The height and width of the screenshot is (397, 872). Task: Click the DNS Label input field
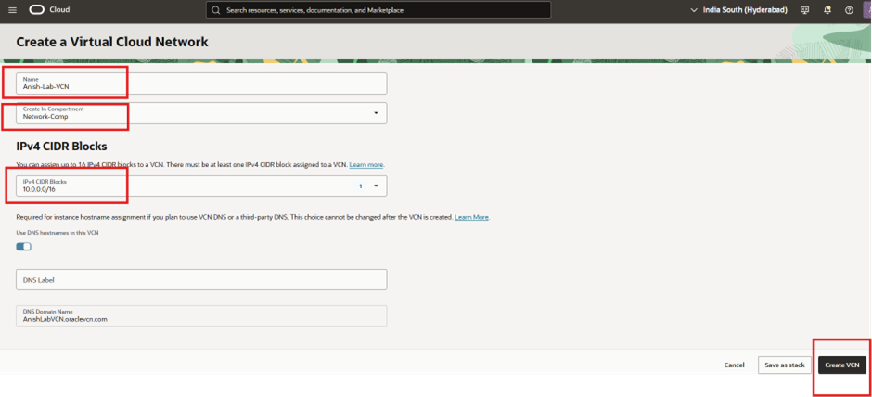(201, 279)
